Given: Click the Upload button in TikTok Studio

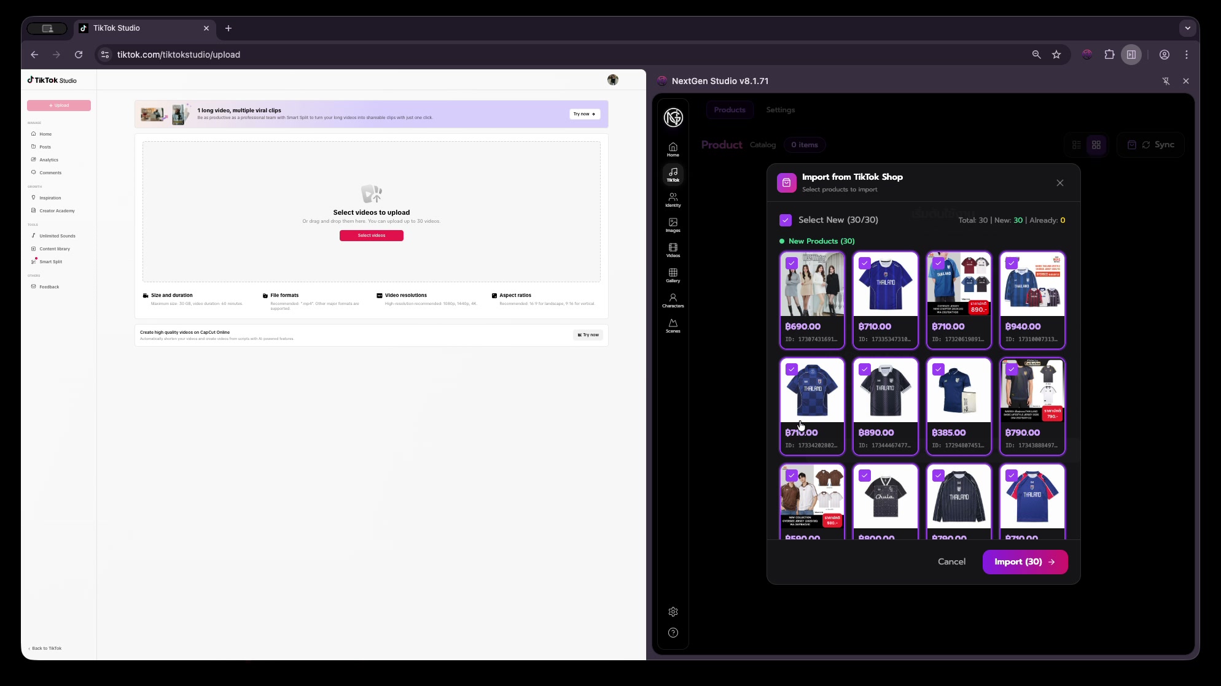Looking at the screenshot, I should (59, 106).
